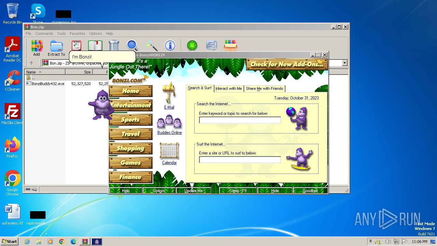This screenshot has width=437, height=246.
Task: Click the Home wooden sign button
Action: tap(131, 91)
